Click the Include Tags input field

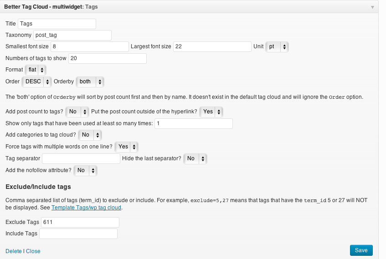[x=78, y=234]
